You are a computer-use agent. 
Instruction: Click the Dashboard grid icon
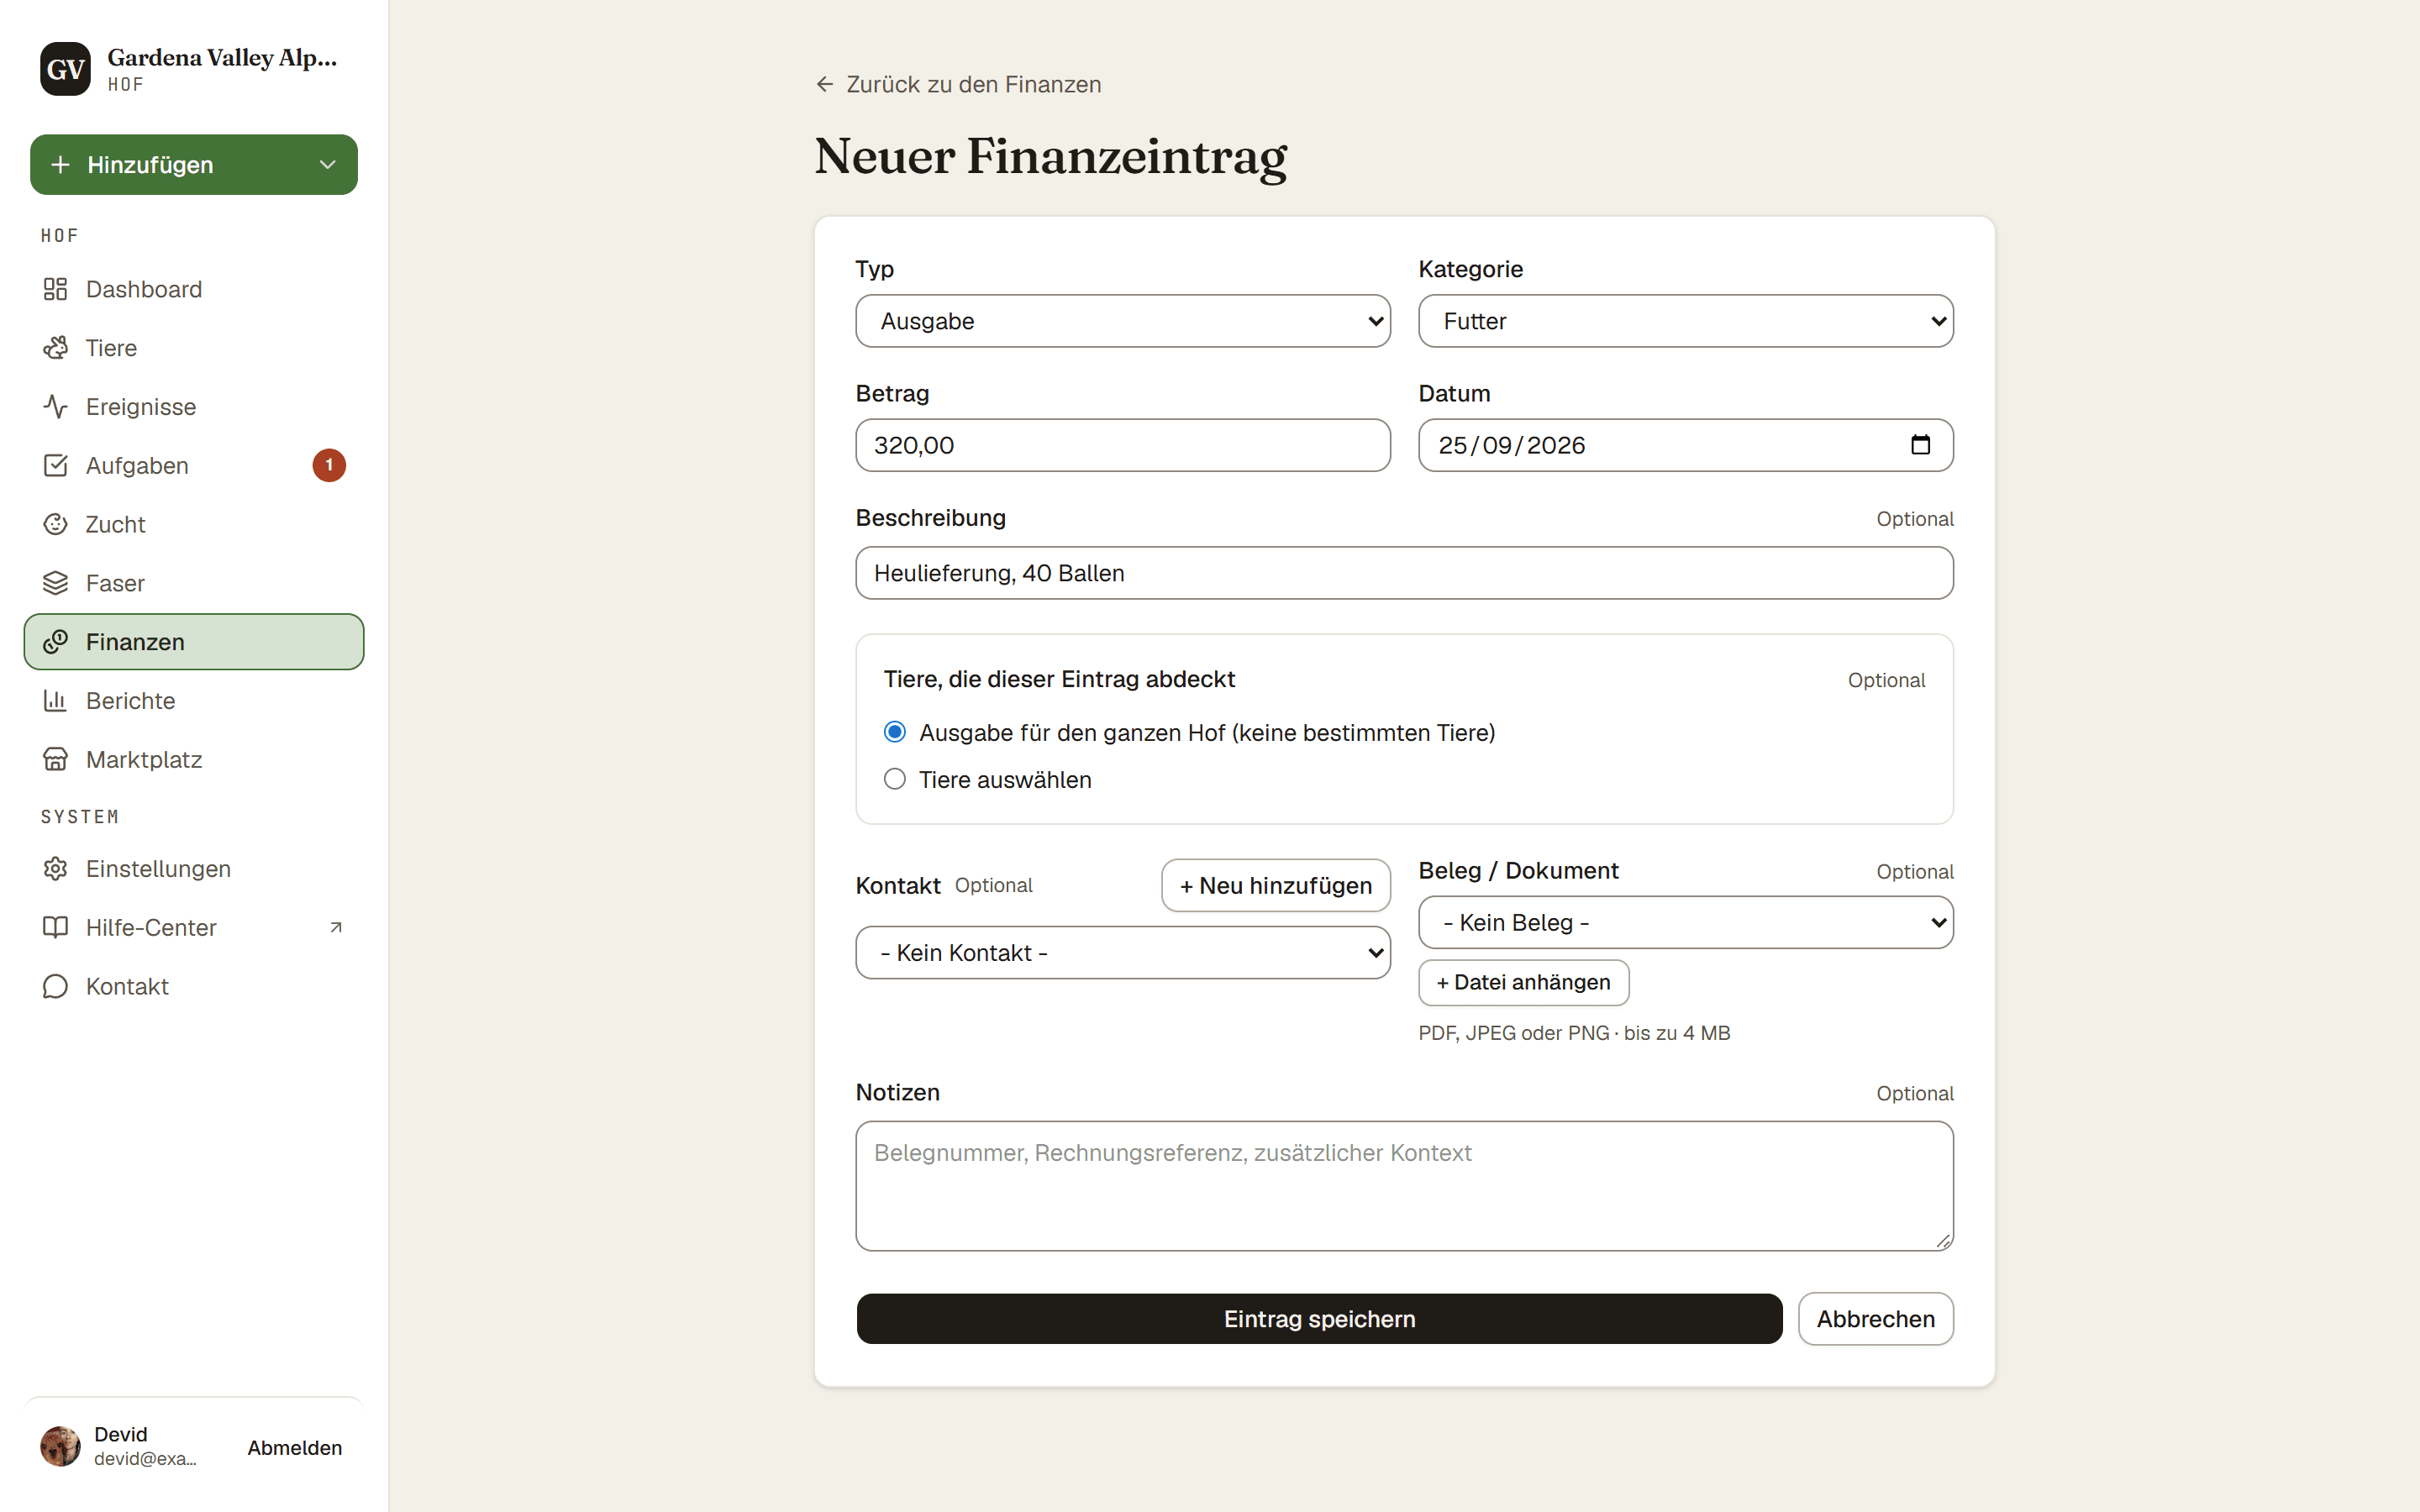pos(55,289)
